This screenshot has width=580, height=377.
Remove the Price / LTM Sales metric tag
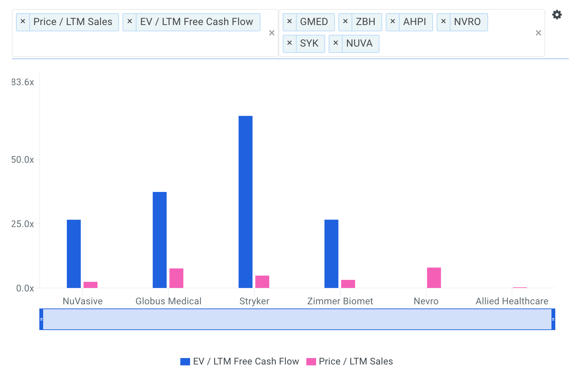point(23,22)
